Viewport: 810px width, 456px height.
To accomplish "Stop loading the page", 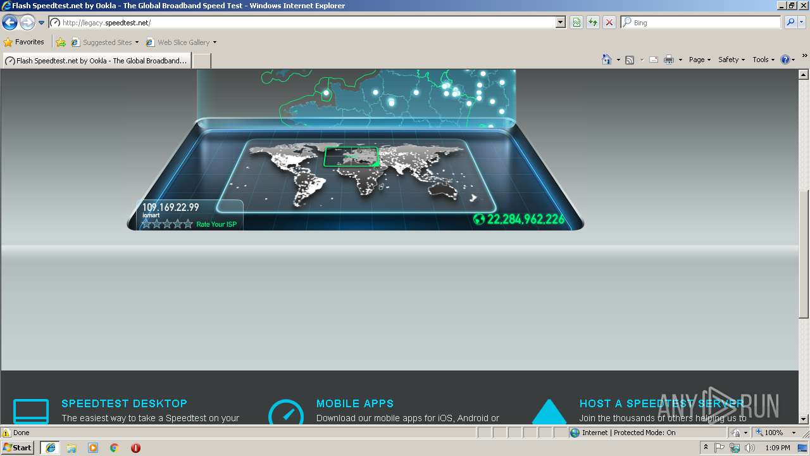I will click(x=609, y=22).
